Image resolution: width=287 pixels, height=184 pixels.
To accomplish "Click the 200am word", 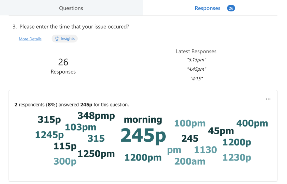I will click(x=190, y=161).
